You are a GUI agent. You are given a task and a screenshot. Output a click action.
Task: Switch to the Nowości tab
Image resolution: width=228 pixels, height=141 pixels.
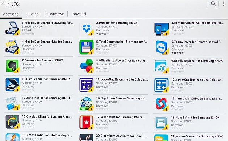[x=79, y=14]
